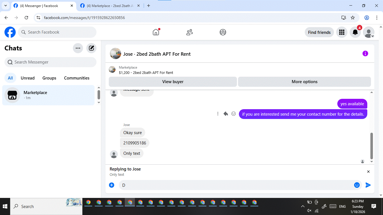The height and width of the screenshot is (215, 383).
Task: Open the Facebook logo home link
Action: (x=10, y=32)
